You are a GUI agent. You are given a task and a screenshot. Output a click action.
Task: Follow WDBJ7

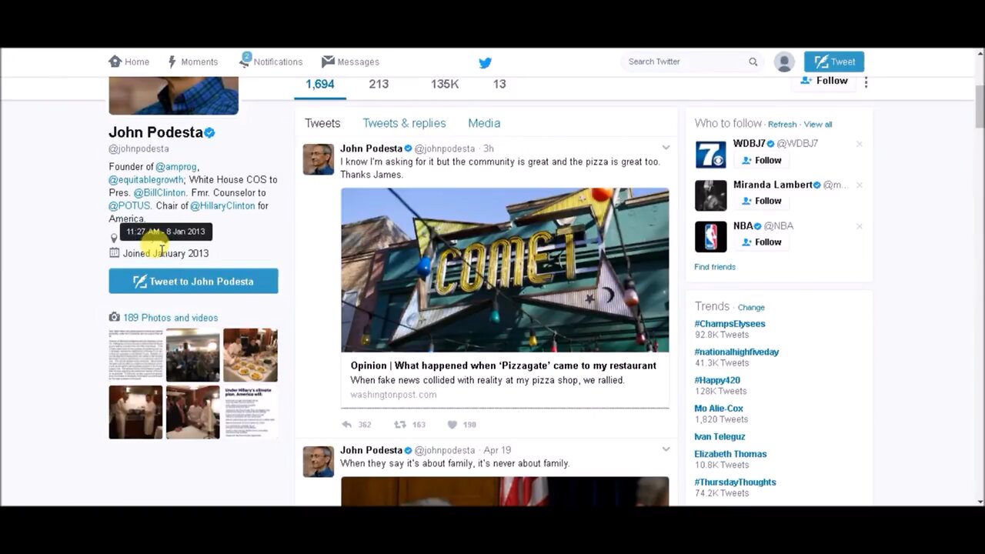[x=761, y=160]
